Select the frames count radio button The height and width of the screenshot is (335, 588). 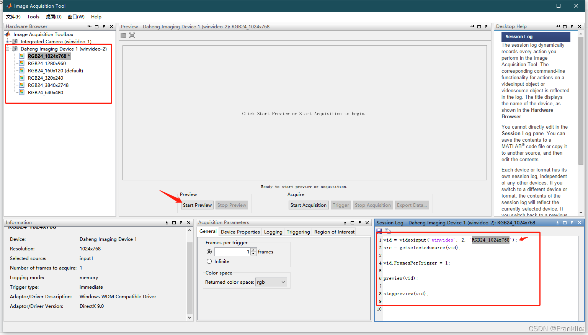(209, 252)
